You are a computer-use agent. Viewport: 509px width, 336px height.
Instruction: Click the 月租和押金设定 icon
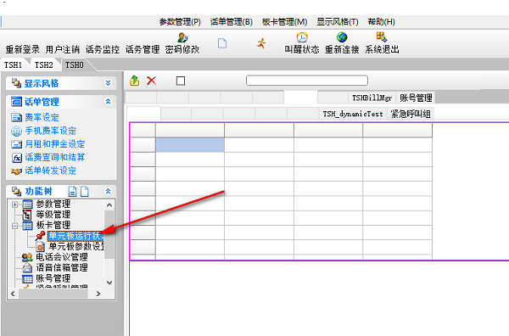(17, 144)
